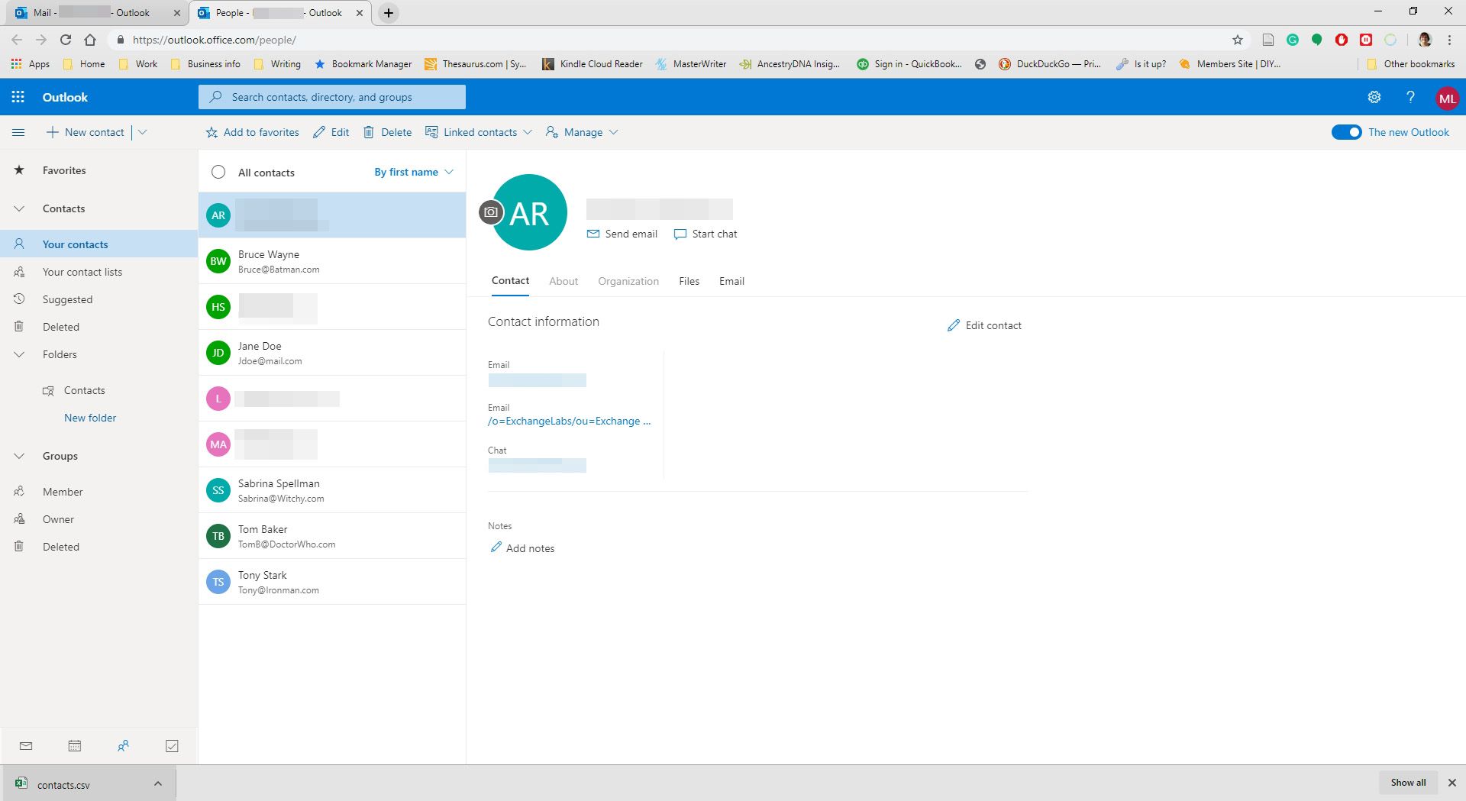Image resolution: width=1466 pixels, height=801 pixels.
Task: Click New contact button
Action: tap(85, 132)
